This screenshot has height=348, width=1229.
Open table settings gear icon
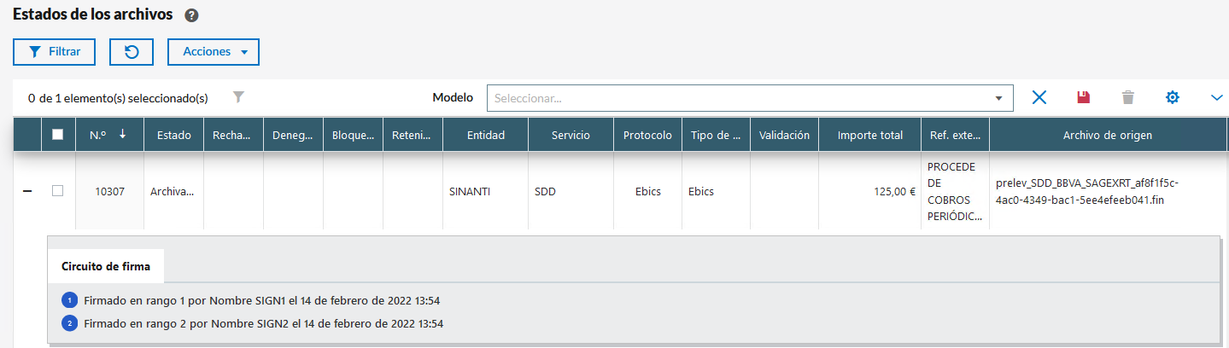(x=1173, y=97)
